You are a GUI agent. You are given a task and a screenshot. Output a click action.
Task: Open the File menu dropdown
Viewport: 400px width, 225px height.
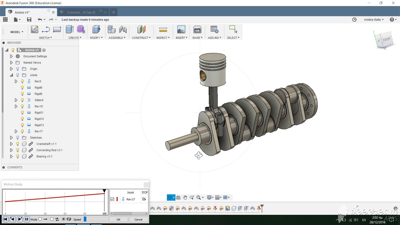(17, 19)
